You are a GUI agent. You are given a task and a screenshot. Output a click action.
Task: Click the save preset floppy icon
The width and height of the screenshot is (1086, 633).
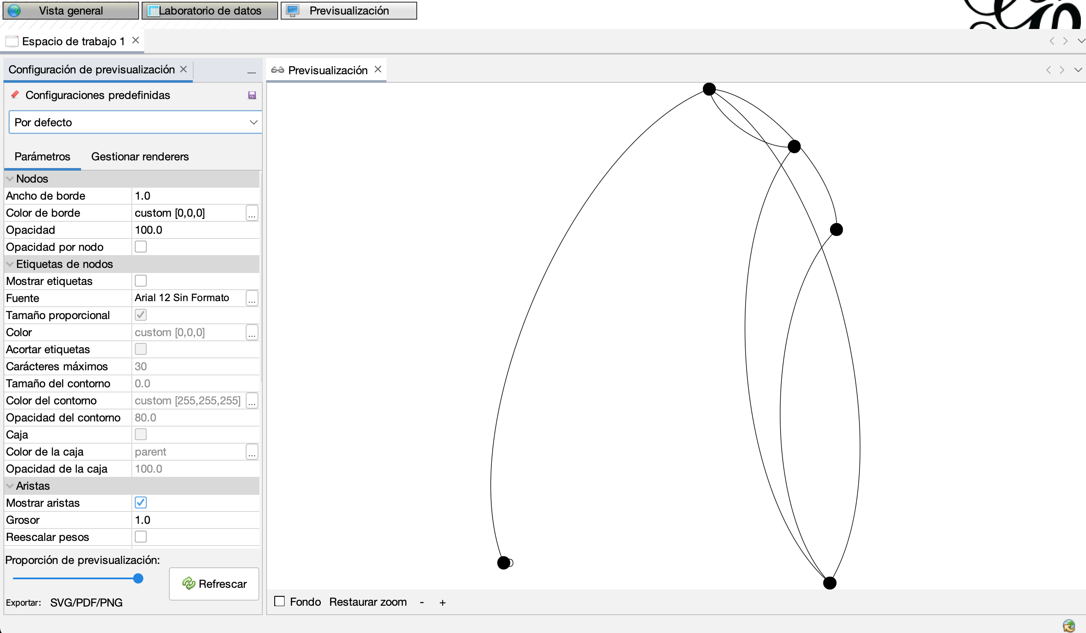(252, 95)
